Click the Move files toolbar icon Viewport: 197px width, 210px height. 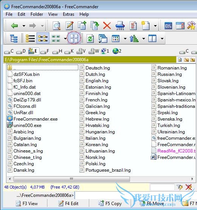(95, 26)
